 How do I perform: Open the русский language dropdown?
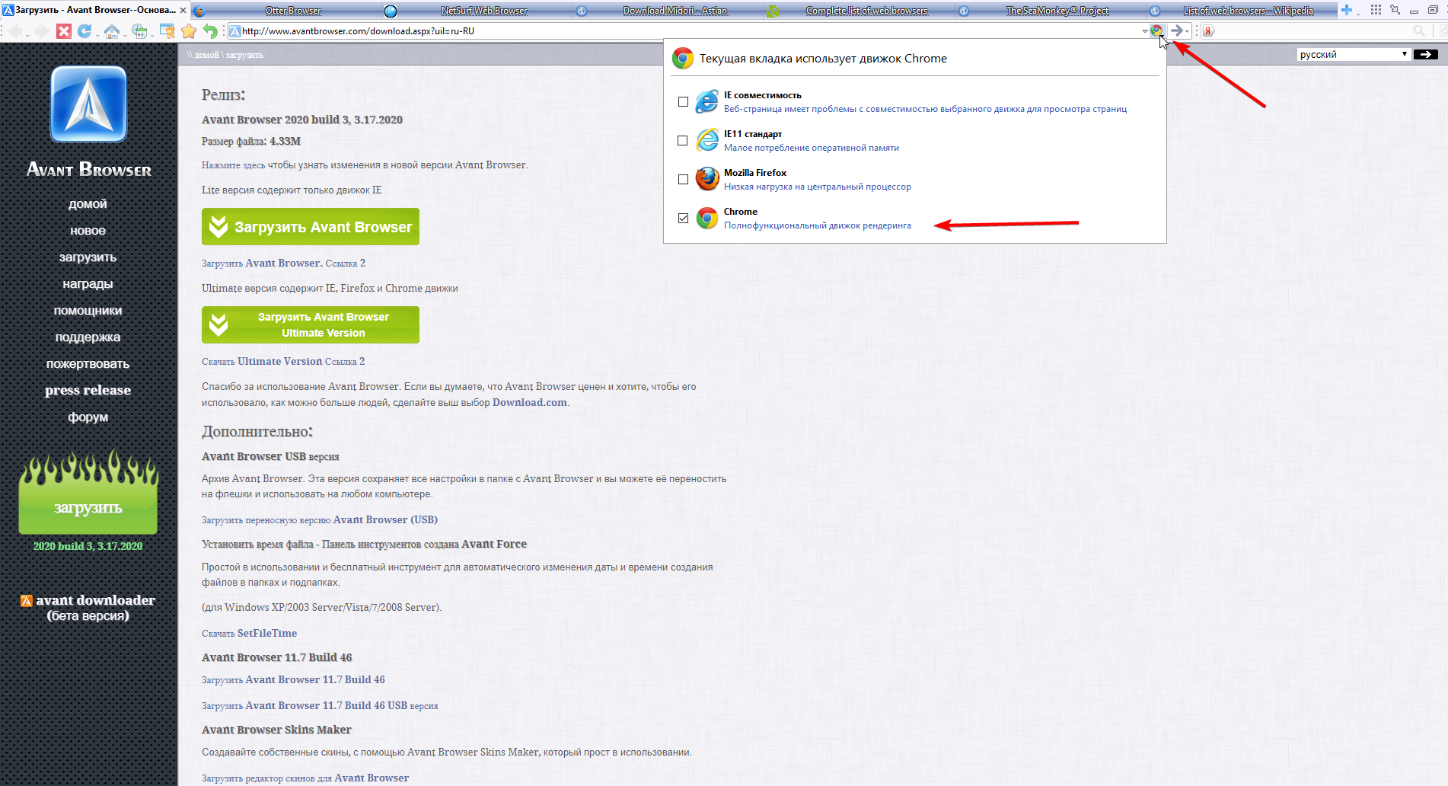(1353, 55)
